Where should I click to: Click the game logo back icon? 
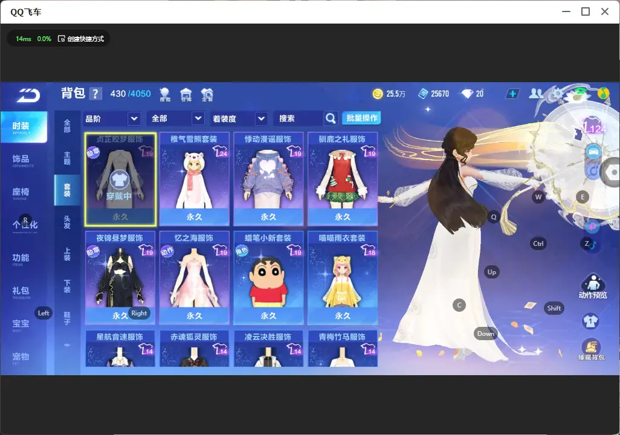[x=28, y=95]
